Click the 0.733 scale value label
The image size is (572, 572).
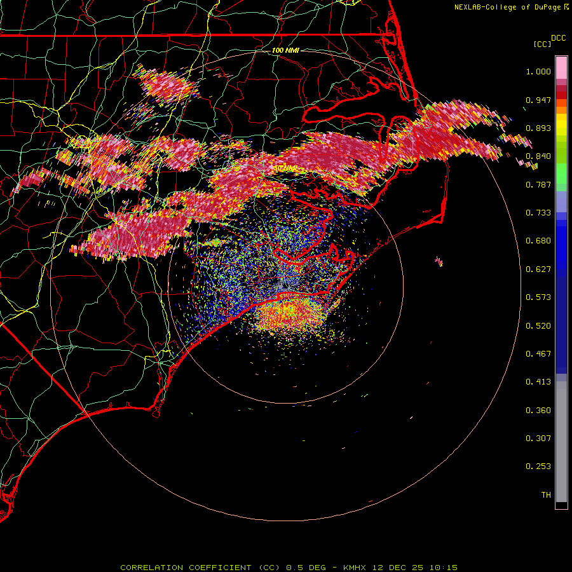(x=538, y=213)
